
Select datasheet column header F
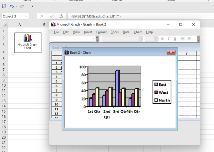pyautogui.click(x=187, y=54)
